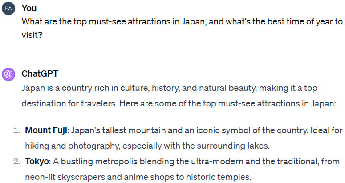
Task: Click the purple ChatGPT logo icon
Action: 8,74
